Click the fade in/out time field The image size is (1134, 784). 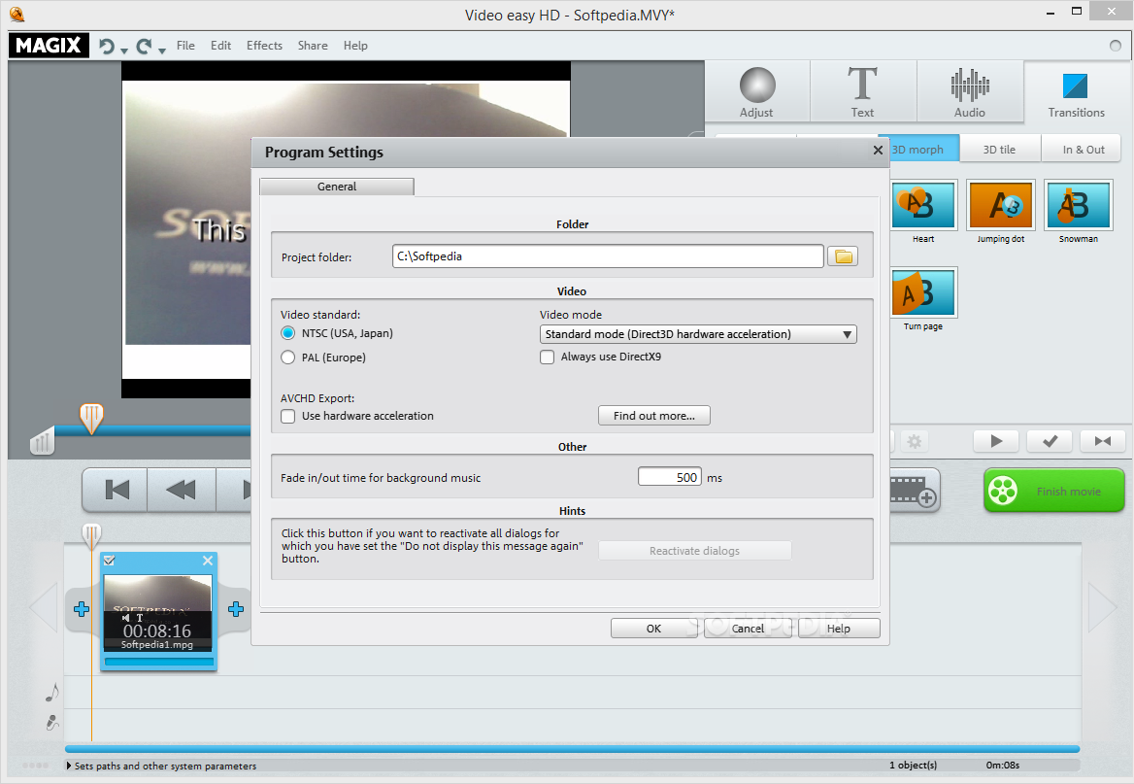coord(670,476)
